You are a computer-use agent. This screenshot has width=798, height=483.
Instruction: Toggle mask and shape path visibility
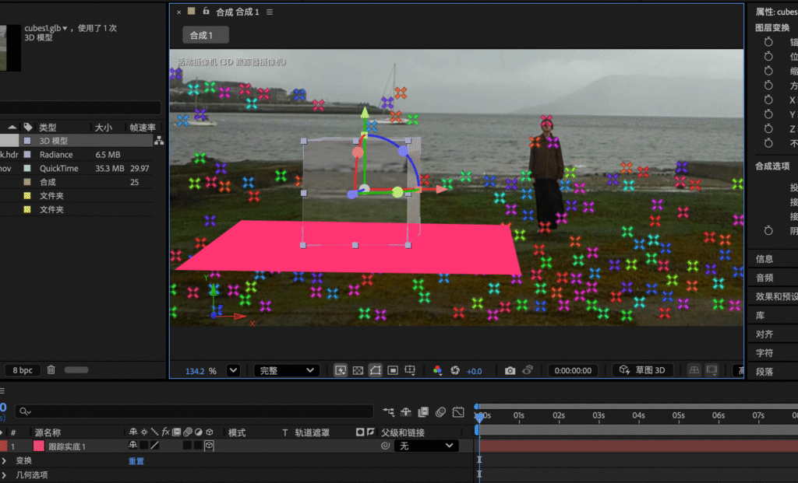375,371
